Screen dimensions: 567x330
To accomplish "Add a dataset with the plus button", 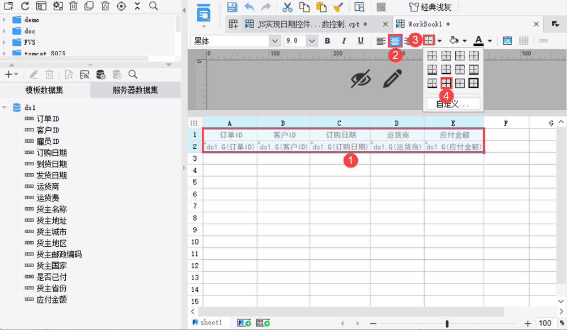I will pyautogui.click(x=11, y=74).
